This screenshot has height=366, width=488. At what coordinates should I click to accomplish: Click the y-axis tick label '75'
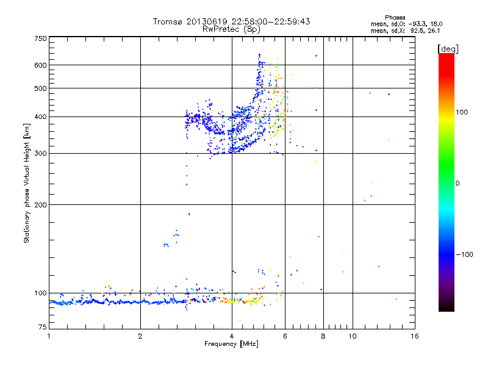point(43,327)
